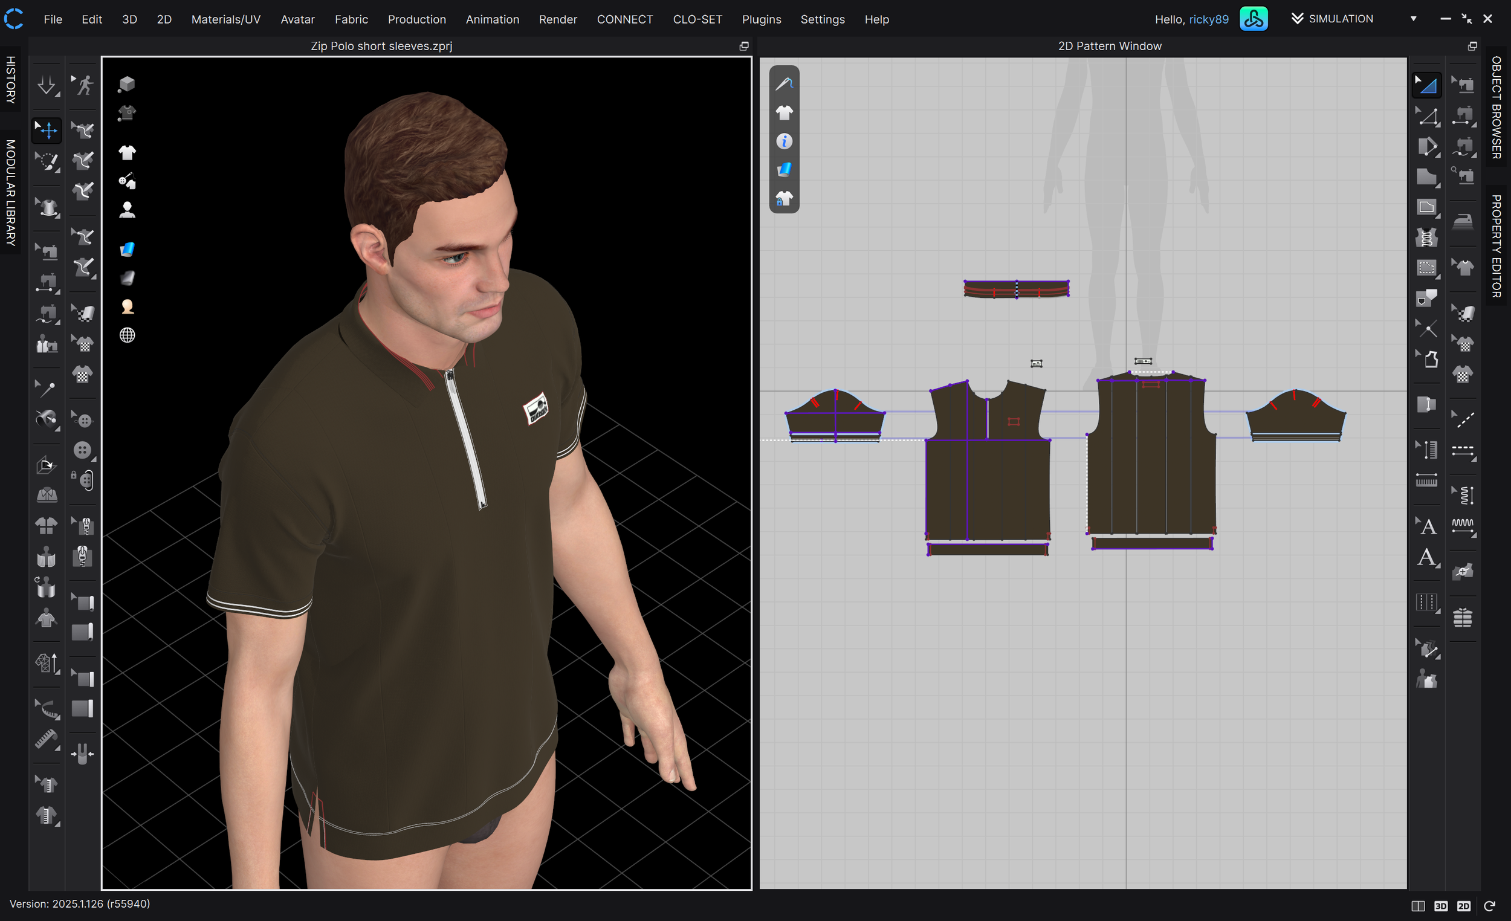
Task: Select the Select/Move tool in 3D toolbar
Action: point(47,130)
